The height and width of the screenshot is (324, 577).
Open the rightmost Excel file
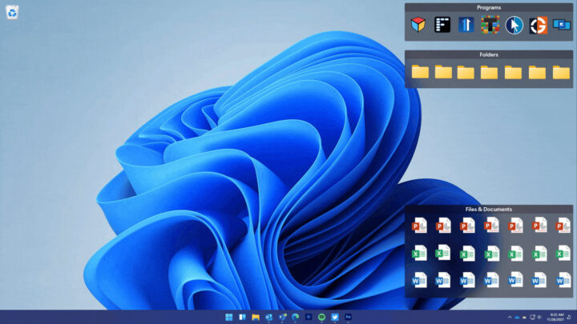point(563,253)
